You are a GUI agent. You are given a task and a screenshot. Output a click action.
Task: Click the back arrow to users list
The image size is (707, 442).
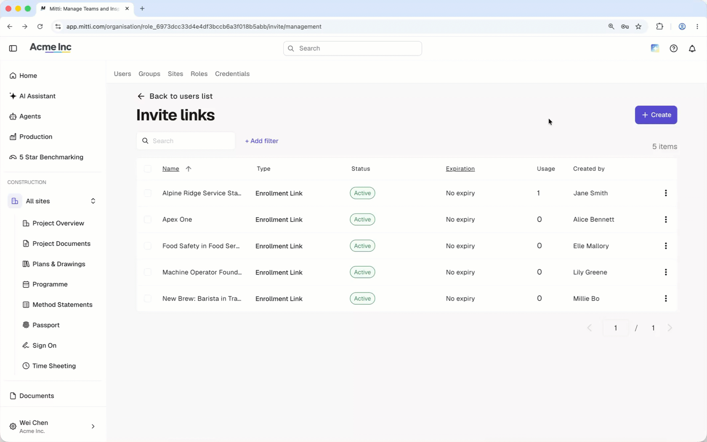[141, 96]
